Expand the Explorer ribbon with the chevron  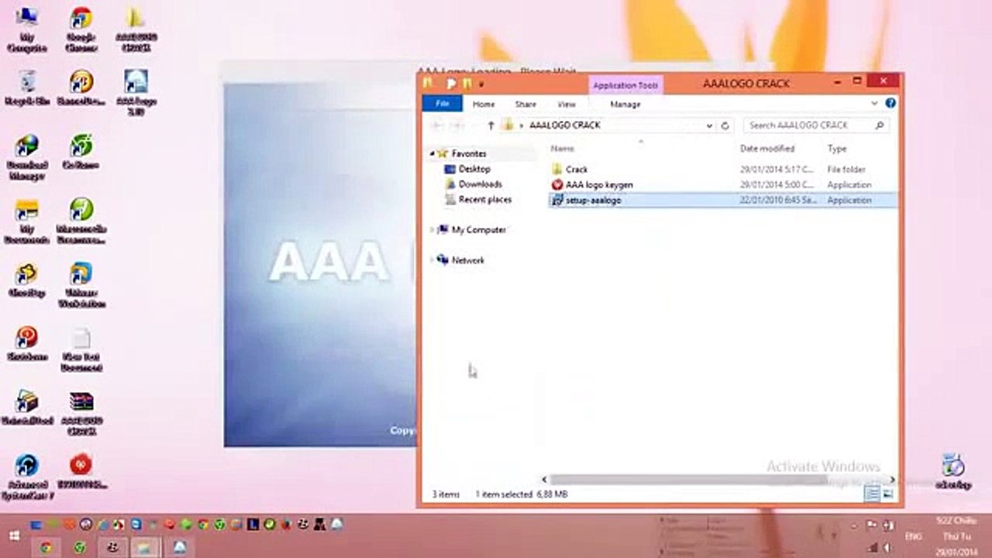pos(875,103)
